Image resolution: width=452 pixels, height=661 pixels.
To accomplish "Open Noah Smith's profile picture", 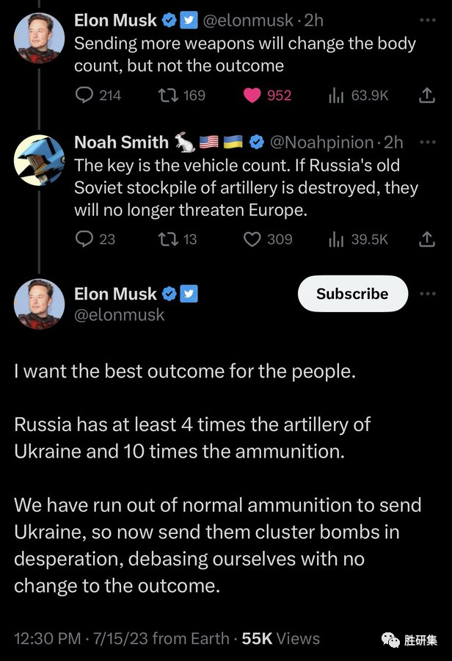I will coord(39,160).
